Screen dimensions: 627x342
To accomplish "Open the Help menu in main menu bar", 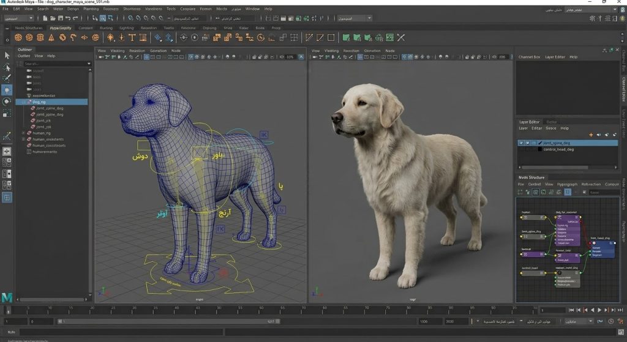I will click(268, 9).
